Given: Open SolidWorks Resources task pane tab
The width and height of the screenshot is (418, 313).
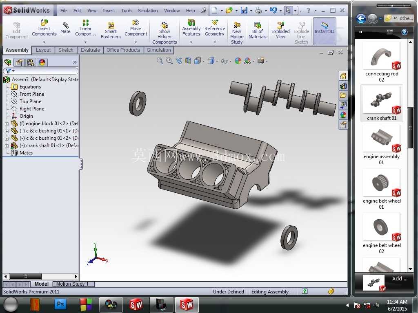Looking at the screenshot, I should pos(343,76).
